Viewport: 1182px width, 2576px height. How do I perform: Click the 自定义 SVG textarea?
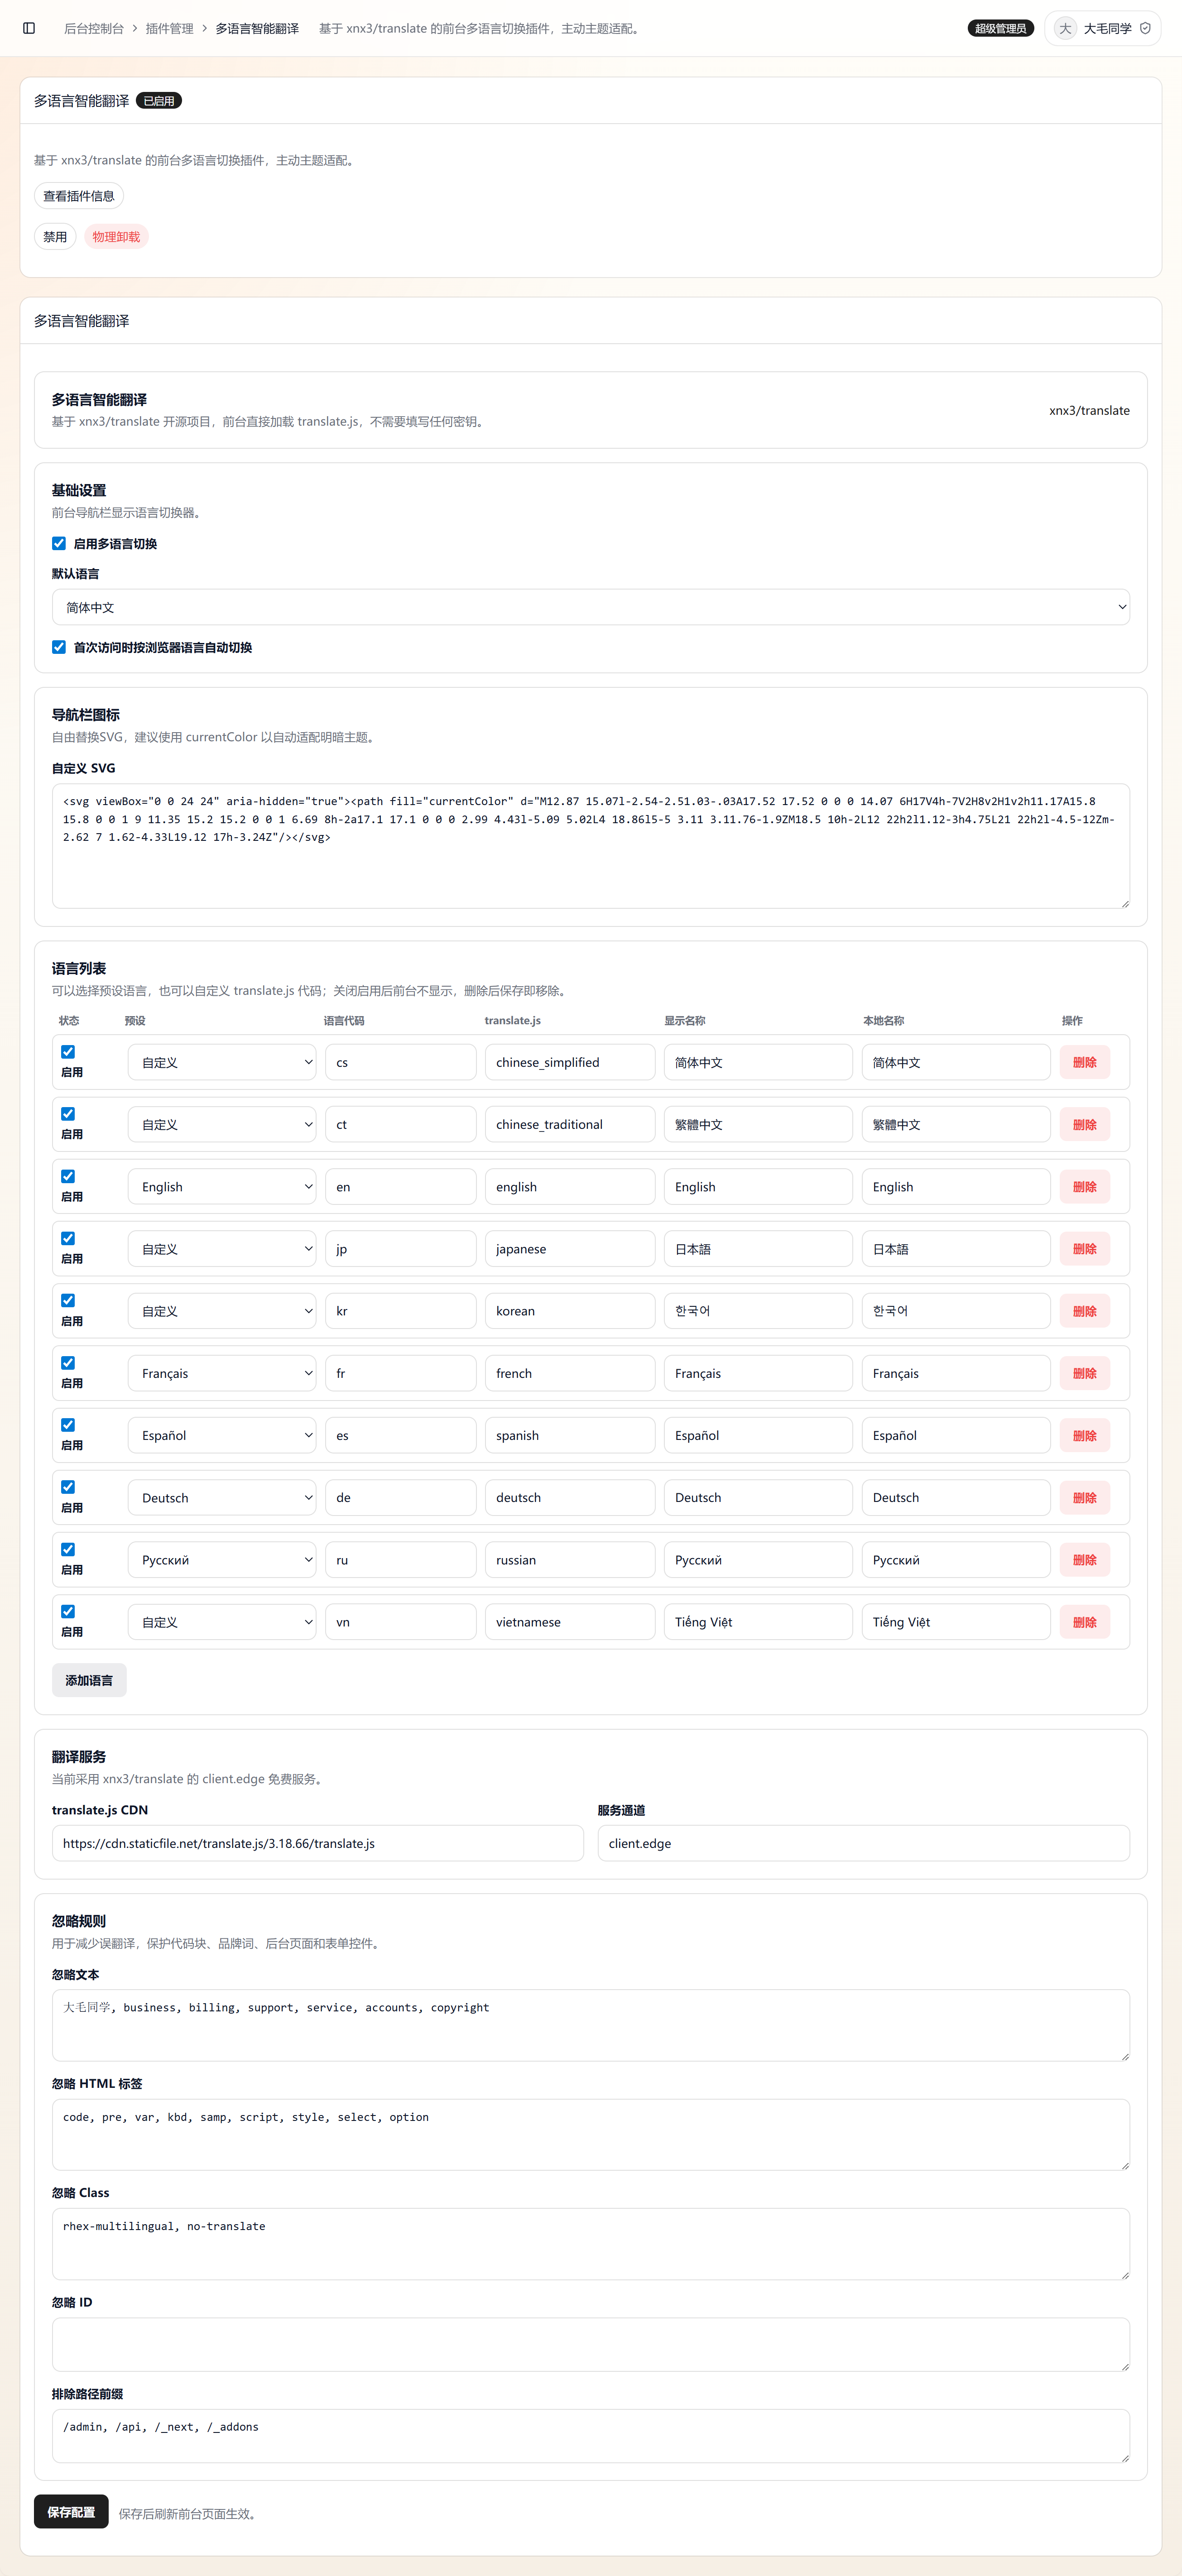[591, 846]
